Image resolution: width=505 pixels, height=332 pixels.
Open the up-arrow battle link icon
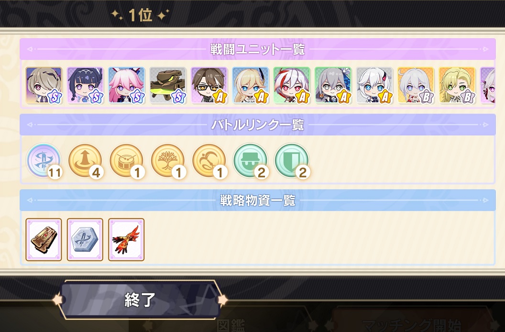point(85,161)
